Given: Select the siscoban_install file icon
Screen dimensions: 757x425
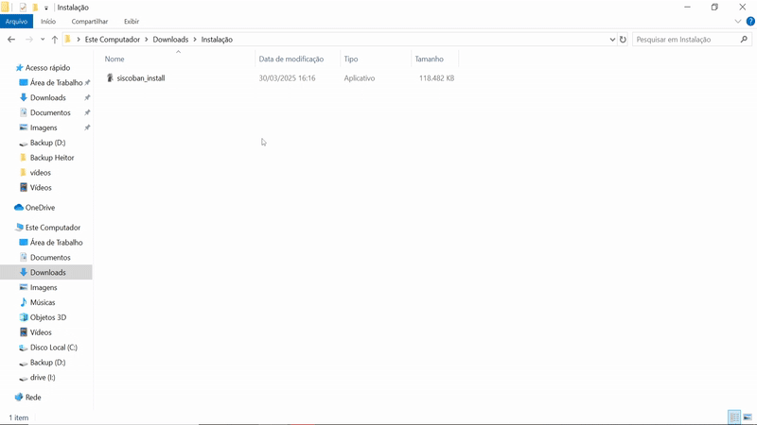Looking at the screenshot, I should 110,77.
